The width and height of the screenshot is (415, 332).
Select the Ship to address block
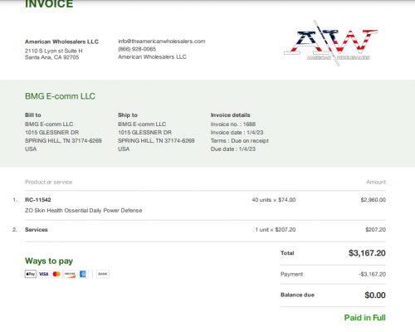(156, 132)
